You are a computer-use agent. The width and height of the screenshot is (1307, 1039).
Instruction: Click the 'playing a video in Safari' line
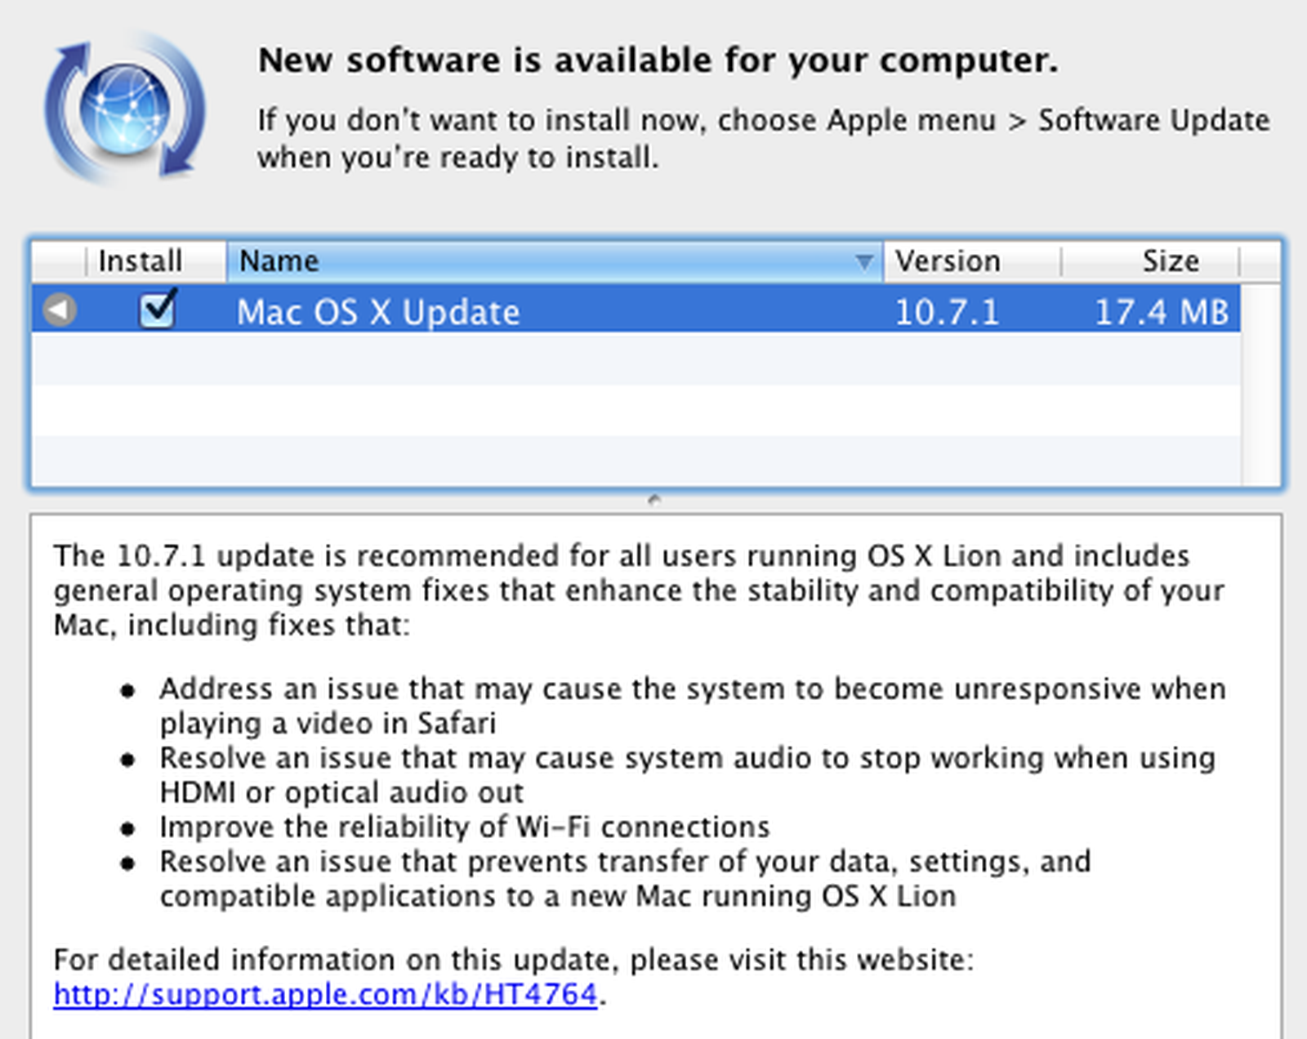point(328,724)
